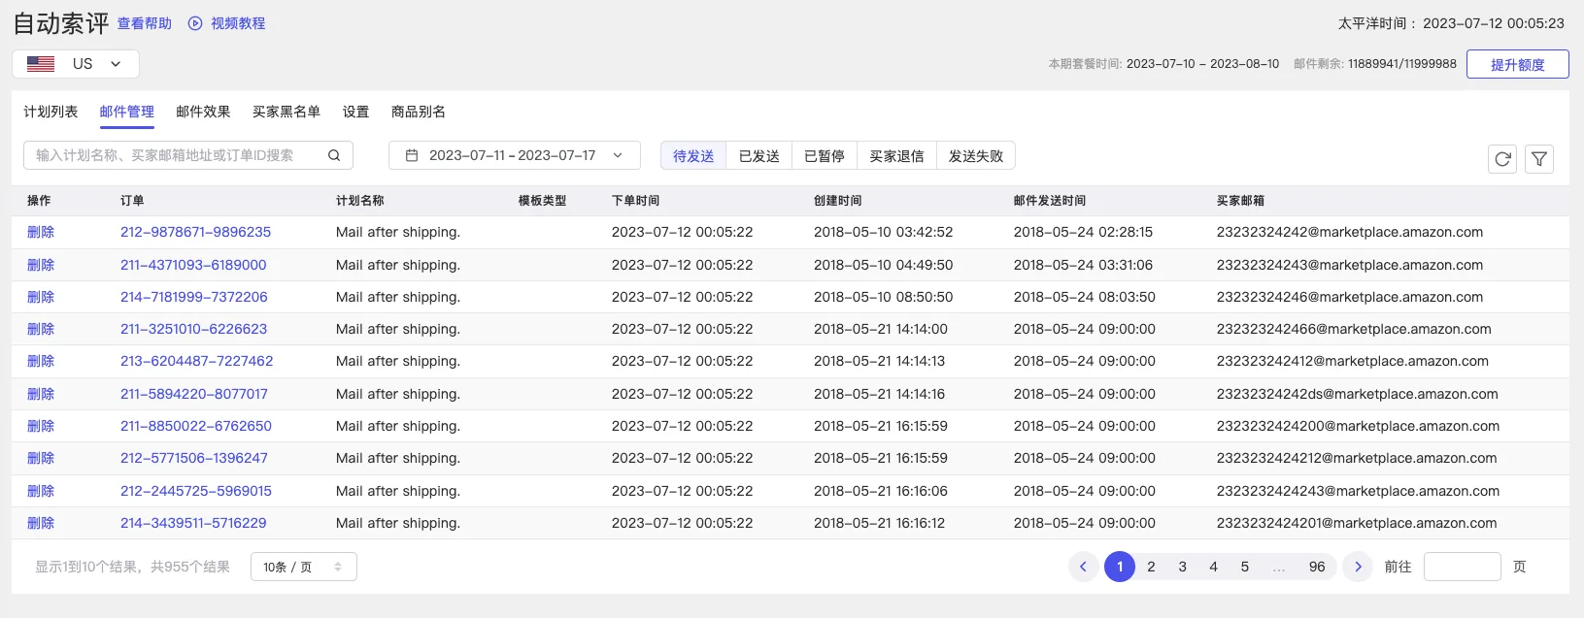1584x618 pixels.
Task: Open order link 212-9878671-9896235
Action: tap(195, 232)
